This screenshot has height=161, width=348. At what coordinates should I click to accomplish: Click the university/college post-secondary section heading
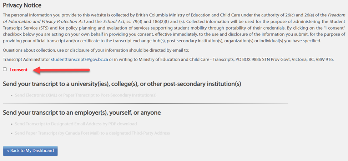122,84
